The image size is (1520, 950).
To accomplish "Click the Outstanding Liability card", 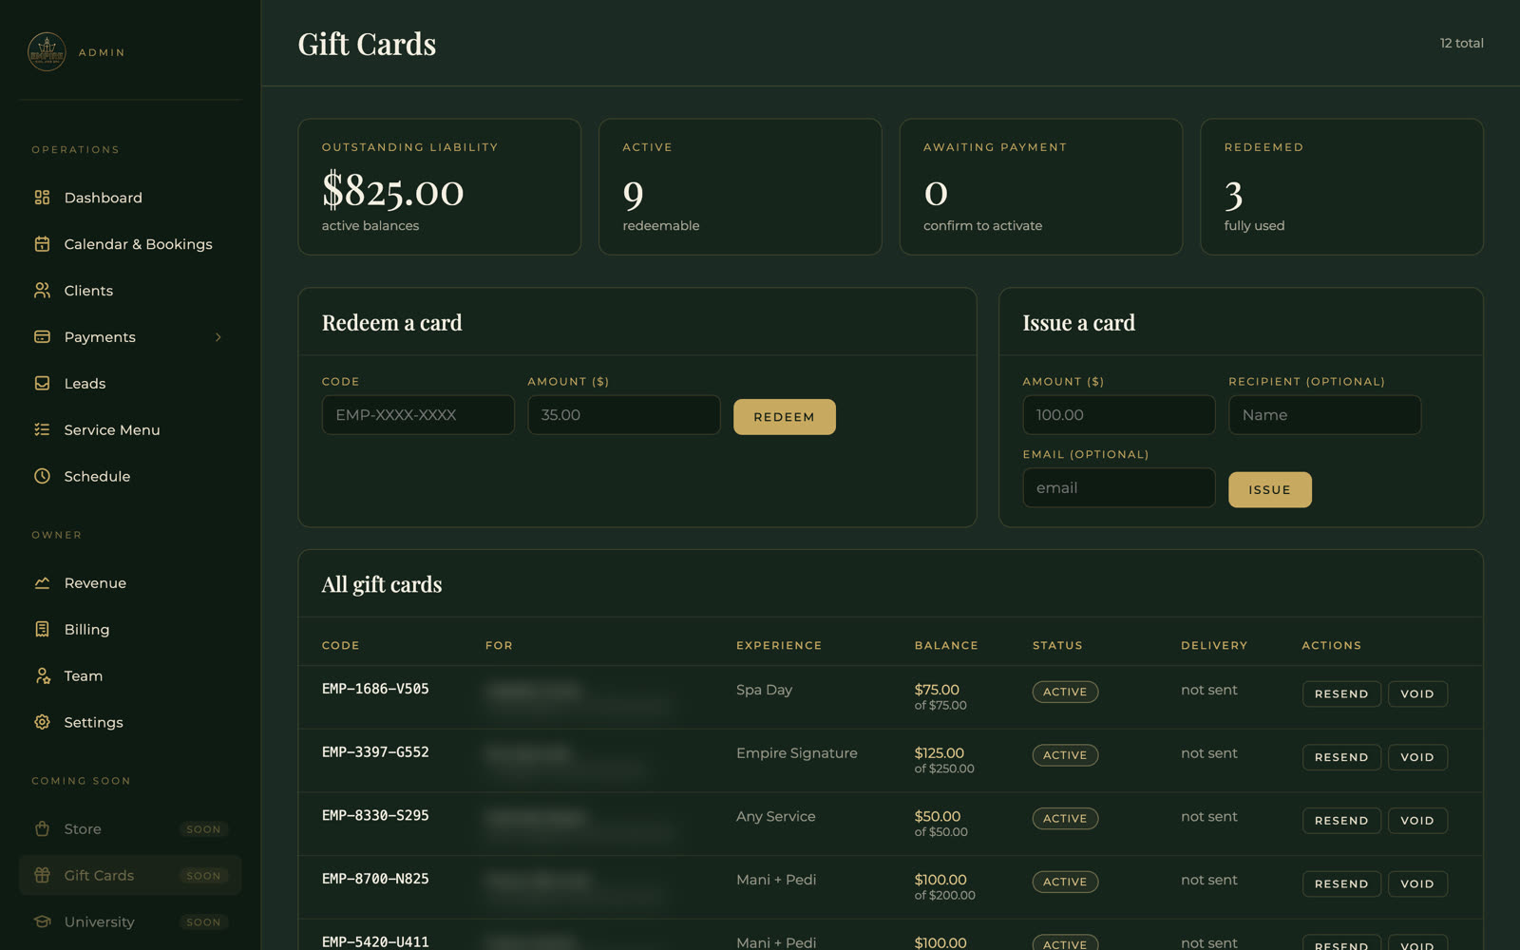I will coord(440,187).
